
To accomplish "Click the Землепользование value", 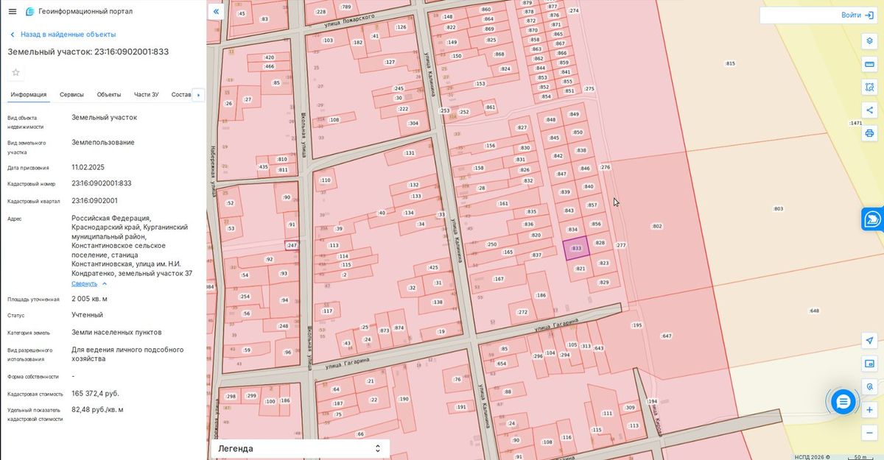I will (103, 142).
